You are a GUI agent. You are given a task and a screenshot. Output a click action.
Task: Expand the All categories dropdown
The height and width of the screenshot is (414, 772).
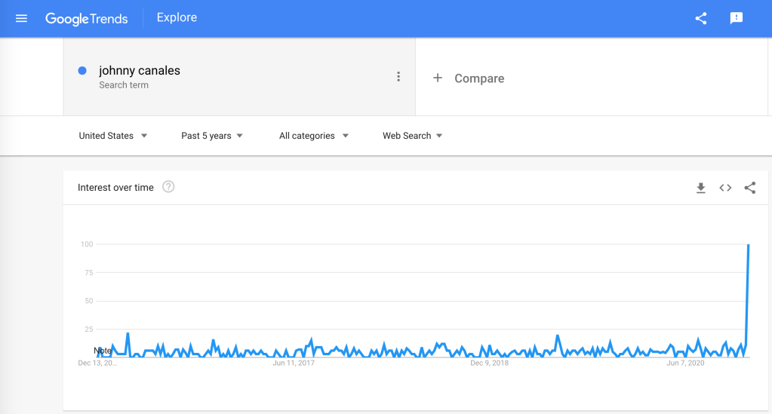pos(314,136)
